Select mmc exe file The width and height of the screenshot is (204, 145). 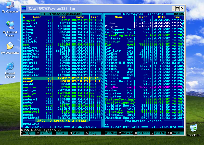pyautogui.click(x=62, y=45)
